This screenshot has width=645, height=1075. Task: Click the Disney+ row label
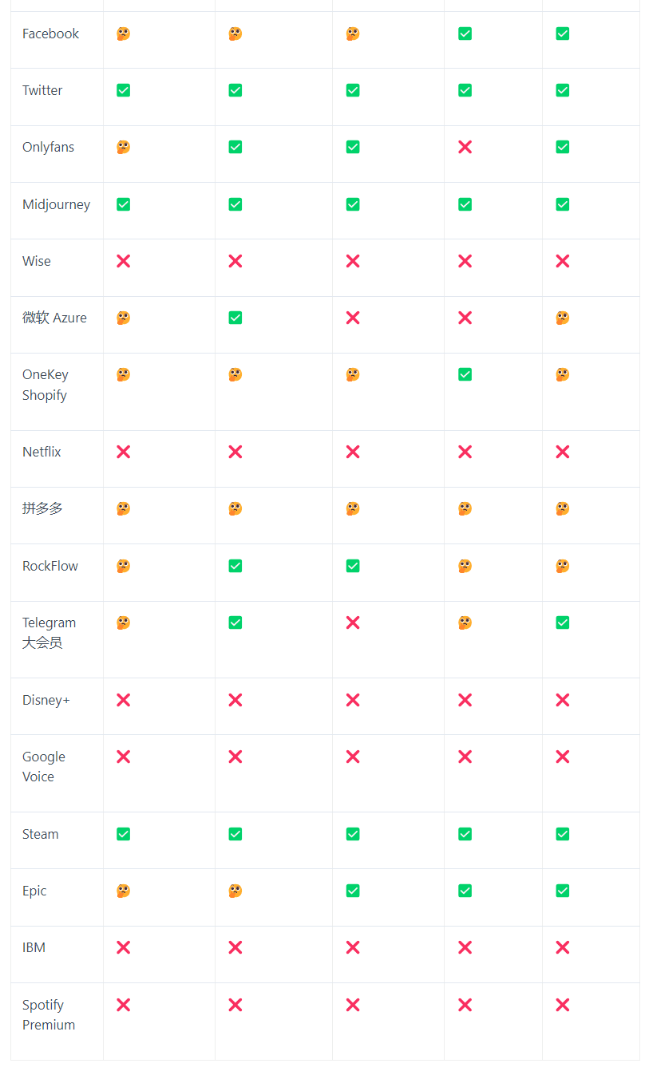46,700
